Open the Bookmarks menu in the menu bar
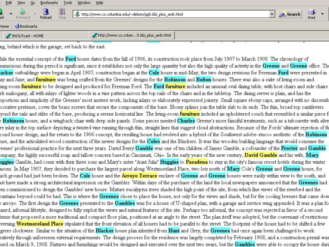 [49, 3]
